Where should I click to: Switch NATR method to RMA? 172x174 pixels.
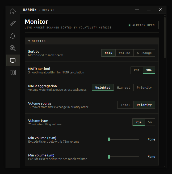click(137, 70)
